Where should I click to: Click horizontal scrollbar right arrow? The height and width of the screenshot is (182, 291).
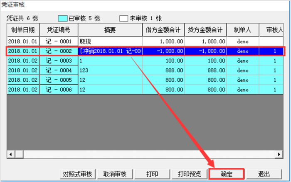click(x=279, y=154)
